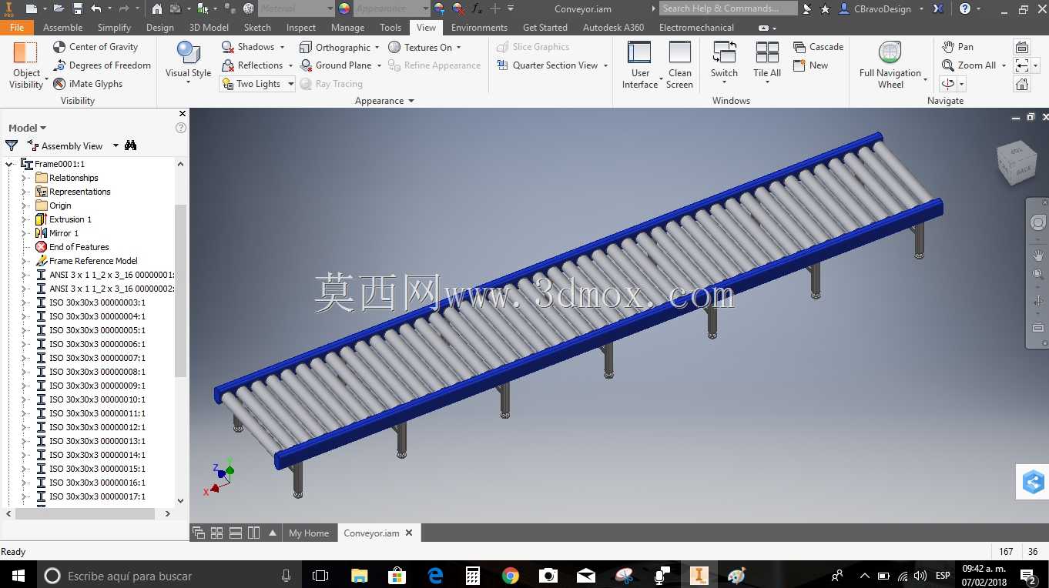This screenshot has height=588, width=1049.
Task: Toggle the Ground Plane display
Action: (x=336, y=65)
